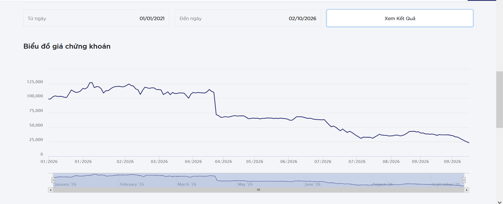This screenshot has height=204, width=503.
Task: Click the 06/2026 x-axis label
Action: (289, 162)
